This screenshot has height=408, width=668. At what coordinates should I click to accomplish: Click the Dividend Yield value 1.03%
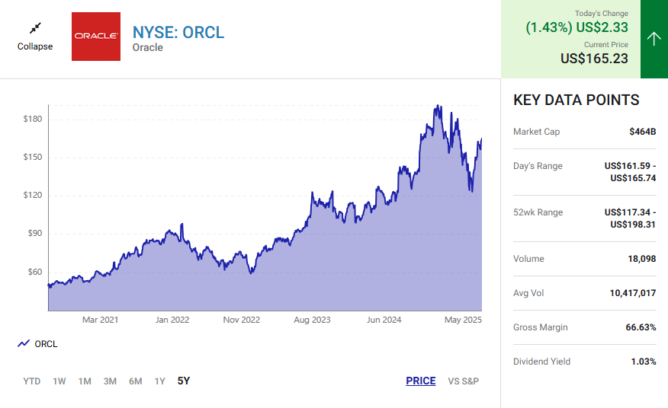644,362
